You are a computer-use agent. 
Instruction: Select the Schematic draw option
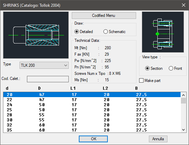[114, 32]
